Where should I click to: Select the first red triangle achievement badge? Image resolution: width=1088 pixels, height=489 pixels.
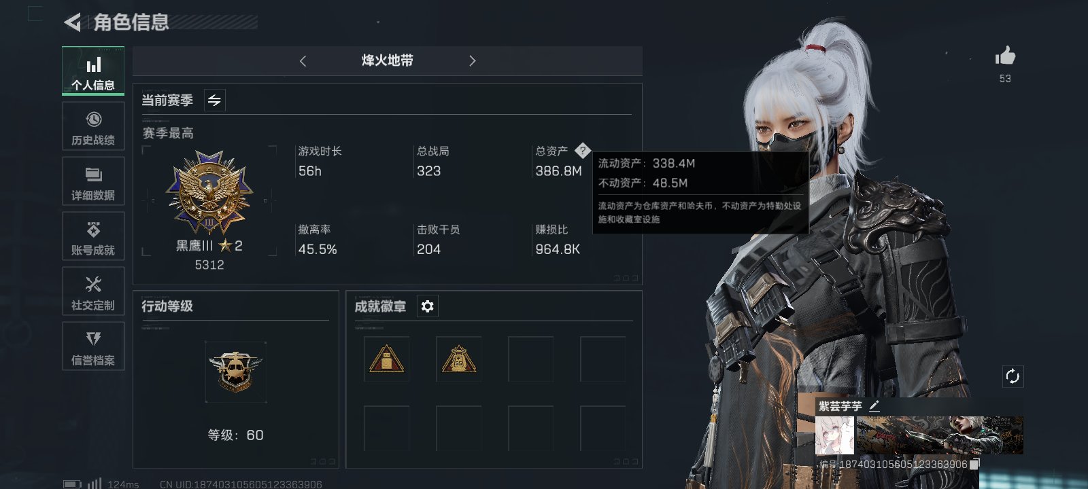[x=386, y=359]
